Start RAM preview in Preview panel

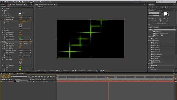pos(168,7)
